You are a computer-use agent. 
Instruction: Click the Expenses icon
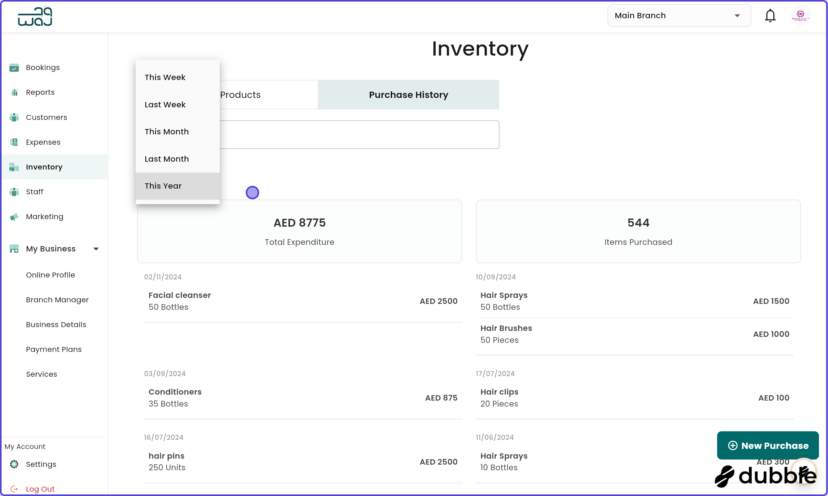14,142
